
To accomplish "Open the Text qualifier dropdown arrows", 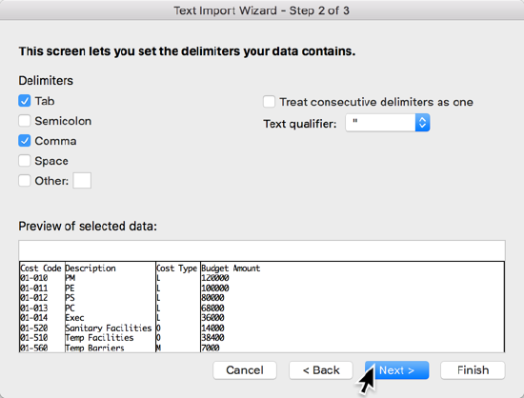I will pyautogui.click(x=422, y=123).
